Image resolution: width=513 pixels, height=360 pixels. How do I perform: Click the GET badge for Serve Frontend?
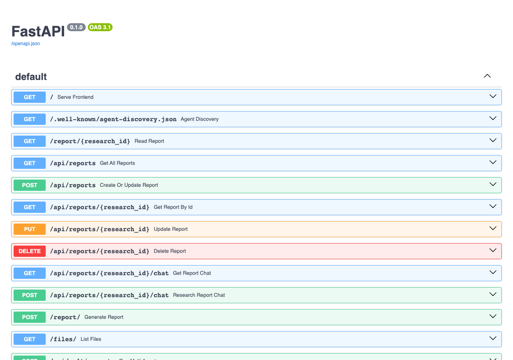tap(30, 97)
